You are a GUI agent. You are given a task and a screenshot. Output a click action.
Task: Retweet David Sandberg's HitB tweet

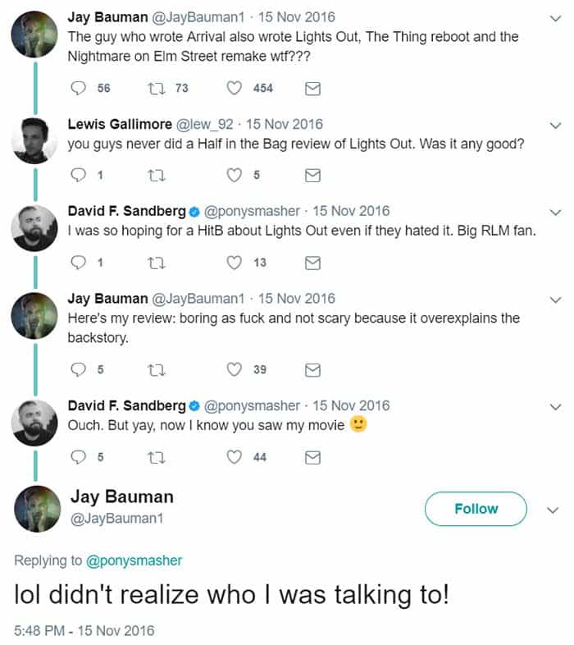(x=155, y=263)
